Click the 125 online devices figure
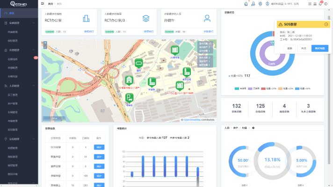The width and height of the screenshot is (333, 187). [261, 106]
